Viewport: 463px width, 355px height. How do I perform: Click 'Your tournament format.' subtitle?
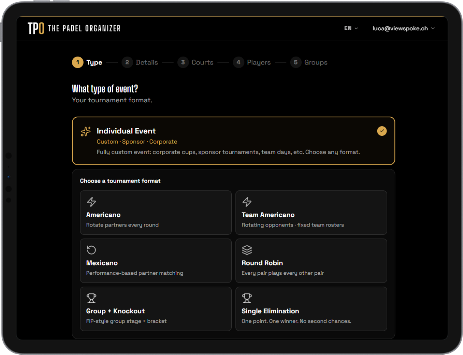[112, 100]
